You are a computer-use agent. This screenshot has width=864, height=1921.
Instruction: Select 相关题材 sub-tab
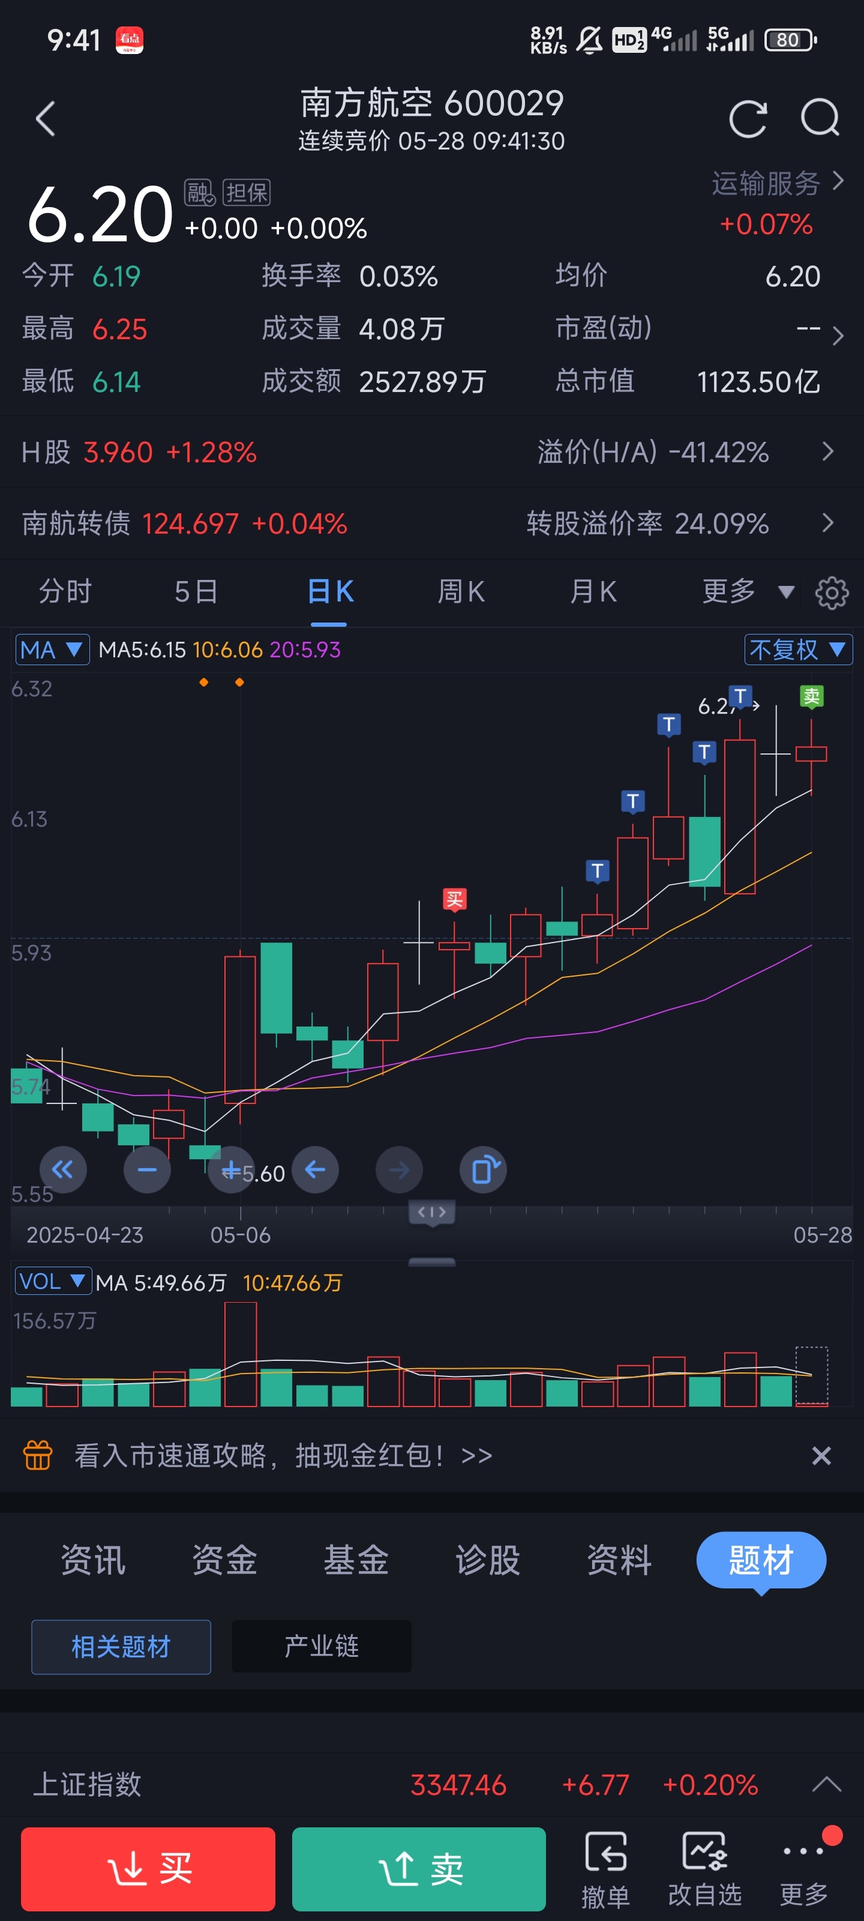pyautogui.click(x=121, y=1647)
